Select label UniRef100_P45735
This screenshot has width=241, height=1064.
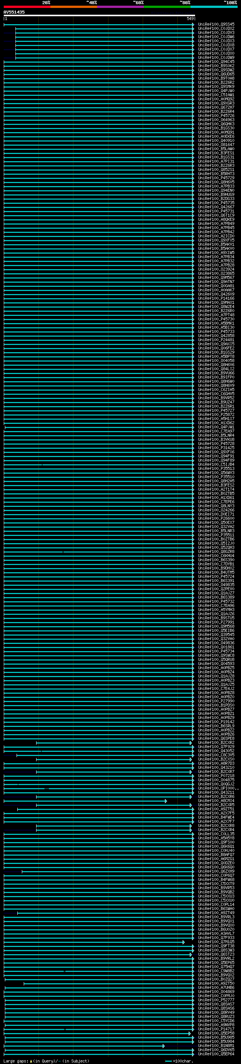216,203
